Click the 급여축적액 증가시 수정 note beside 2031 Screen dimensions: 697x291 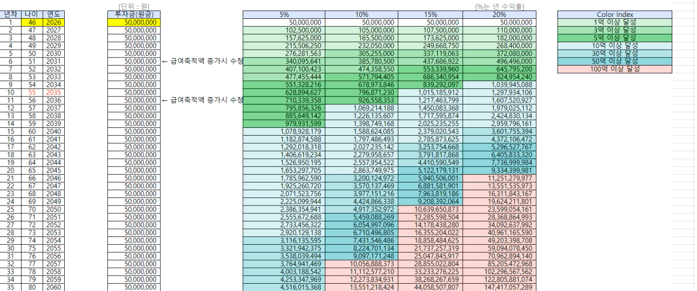pyautogui.click(x=202, y=61)
